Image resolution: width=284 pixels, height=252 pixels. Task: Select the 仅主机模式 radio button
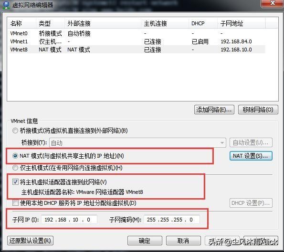(x=15, y=168)
